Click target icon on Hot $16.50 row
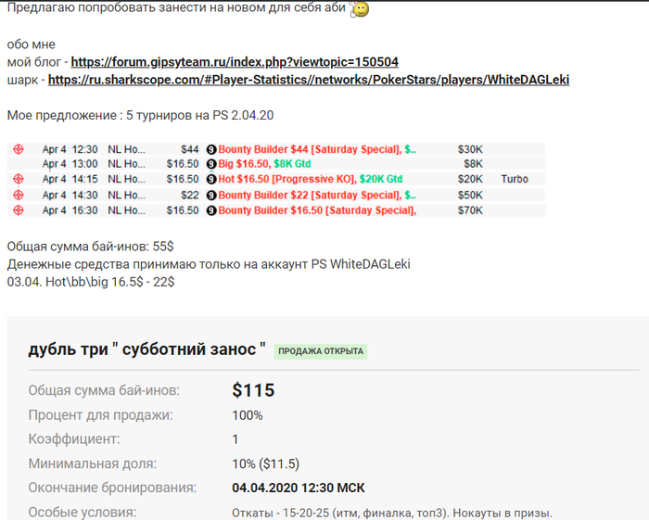This screenshot has width=649, height=520. (19, 179)
